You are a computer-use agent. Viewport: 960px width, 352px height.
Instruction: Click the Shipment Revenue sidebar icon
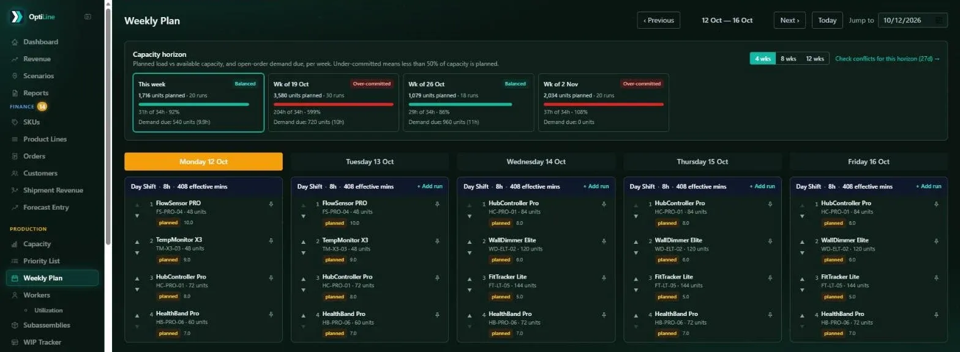[x=15, y=190]
